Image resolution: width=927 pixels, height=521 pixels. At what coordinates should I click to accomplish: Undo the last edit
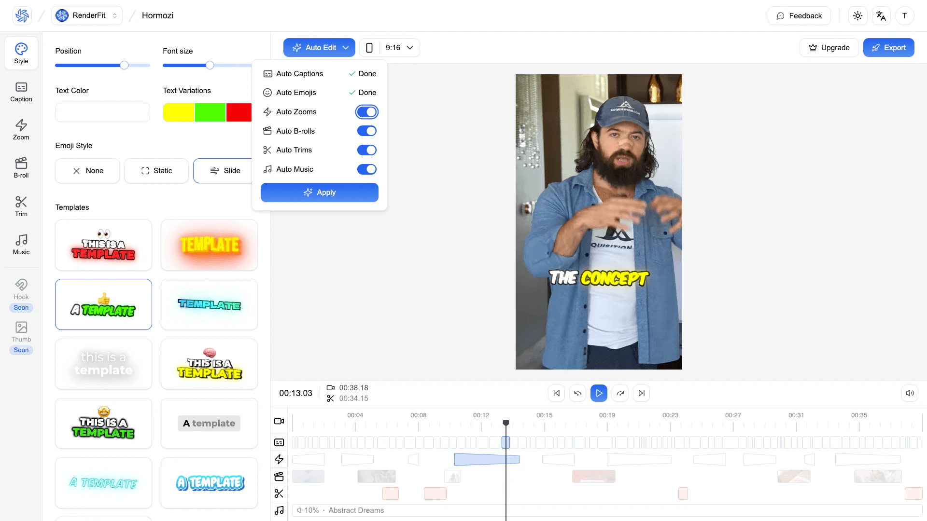pos(577,393)
